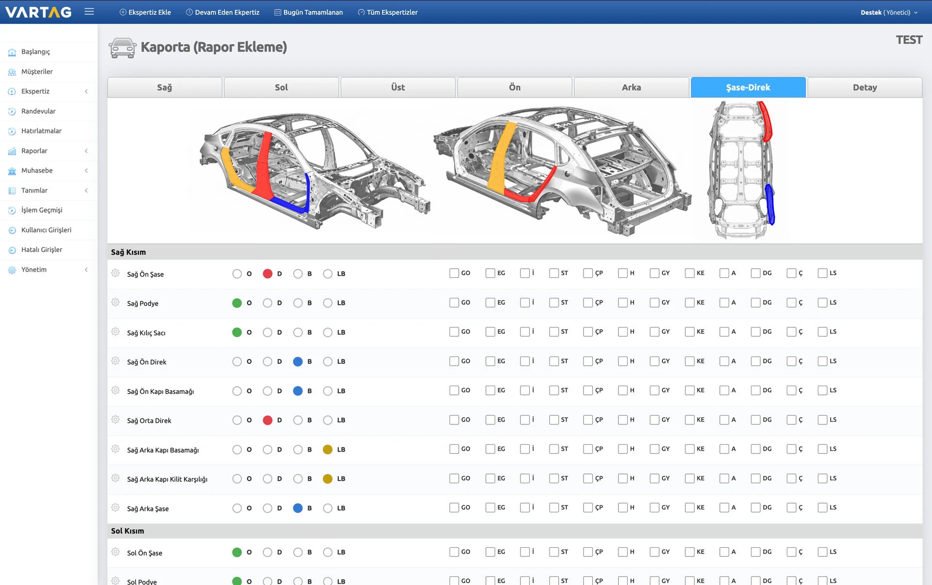The image size is (932, 585).
Task: Click the top-down chassis diagram image
Action: tap(741, 170)
